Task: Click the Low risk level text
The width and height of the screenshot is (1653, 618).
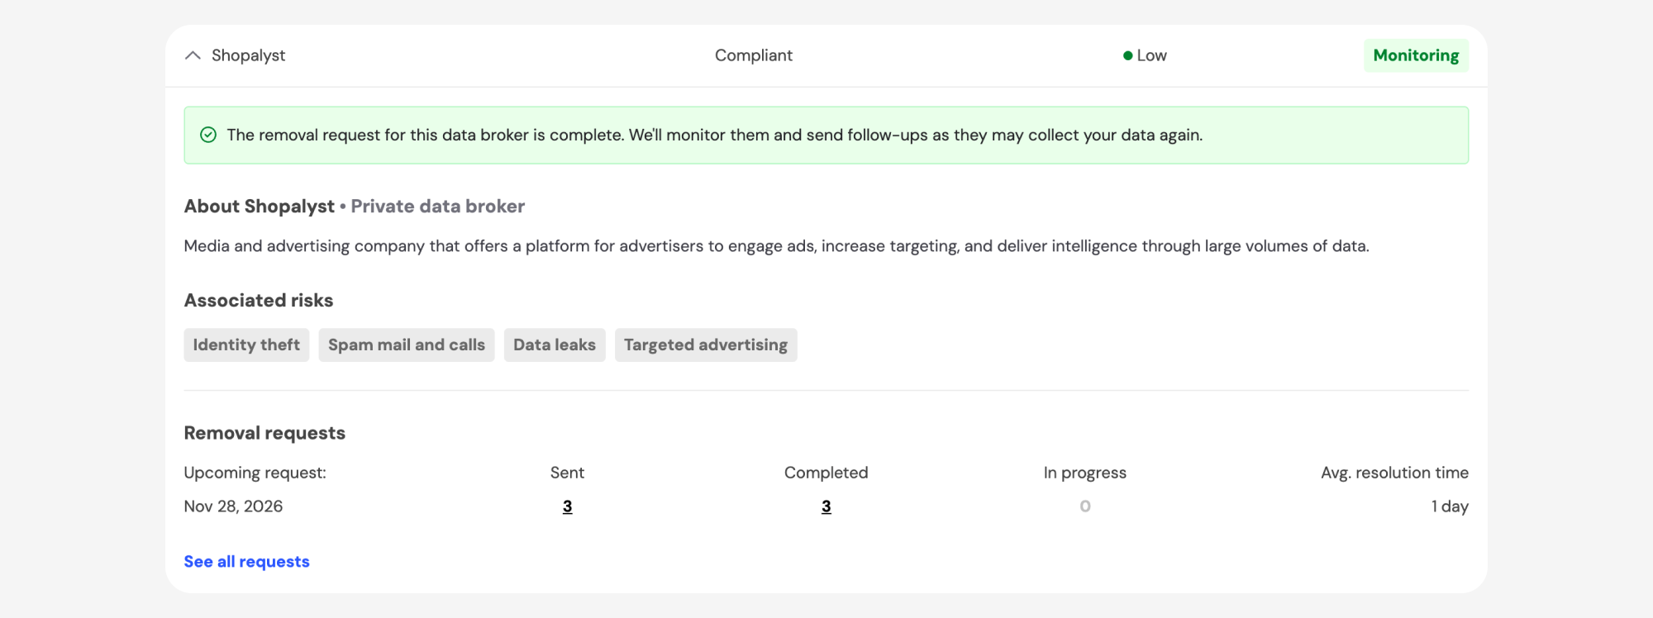Action: tap(1151, 55)
